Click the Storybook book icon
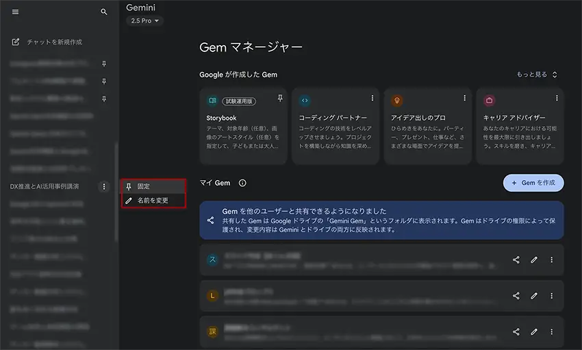This screenshot has height=350, width=582. coord(212,101)
